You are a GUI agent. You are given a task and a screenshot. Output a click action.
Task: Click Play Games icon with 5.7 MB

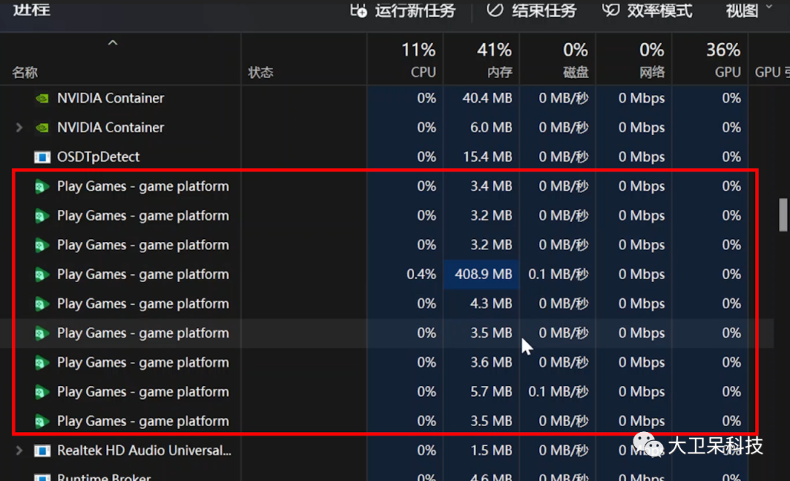pyautogui.click(x=42, y=393)
